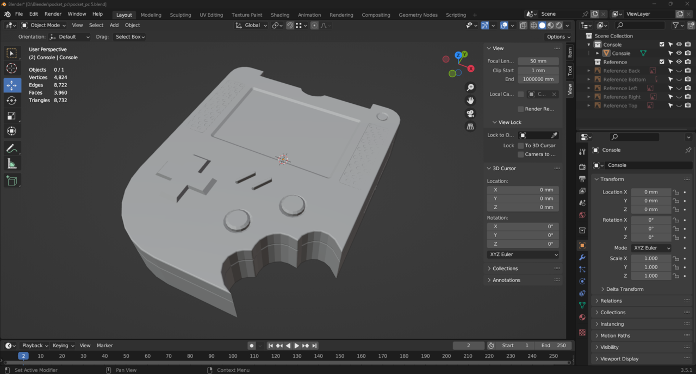
Task: Hide the Console collection in viewport
Action: (x=679, y=45)
